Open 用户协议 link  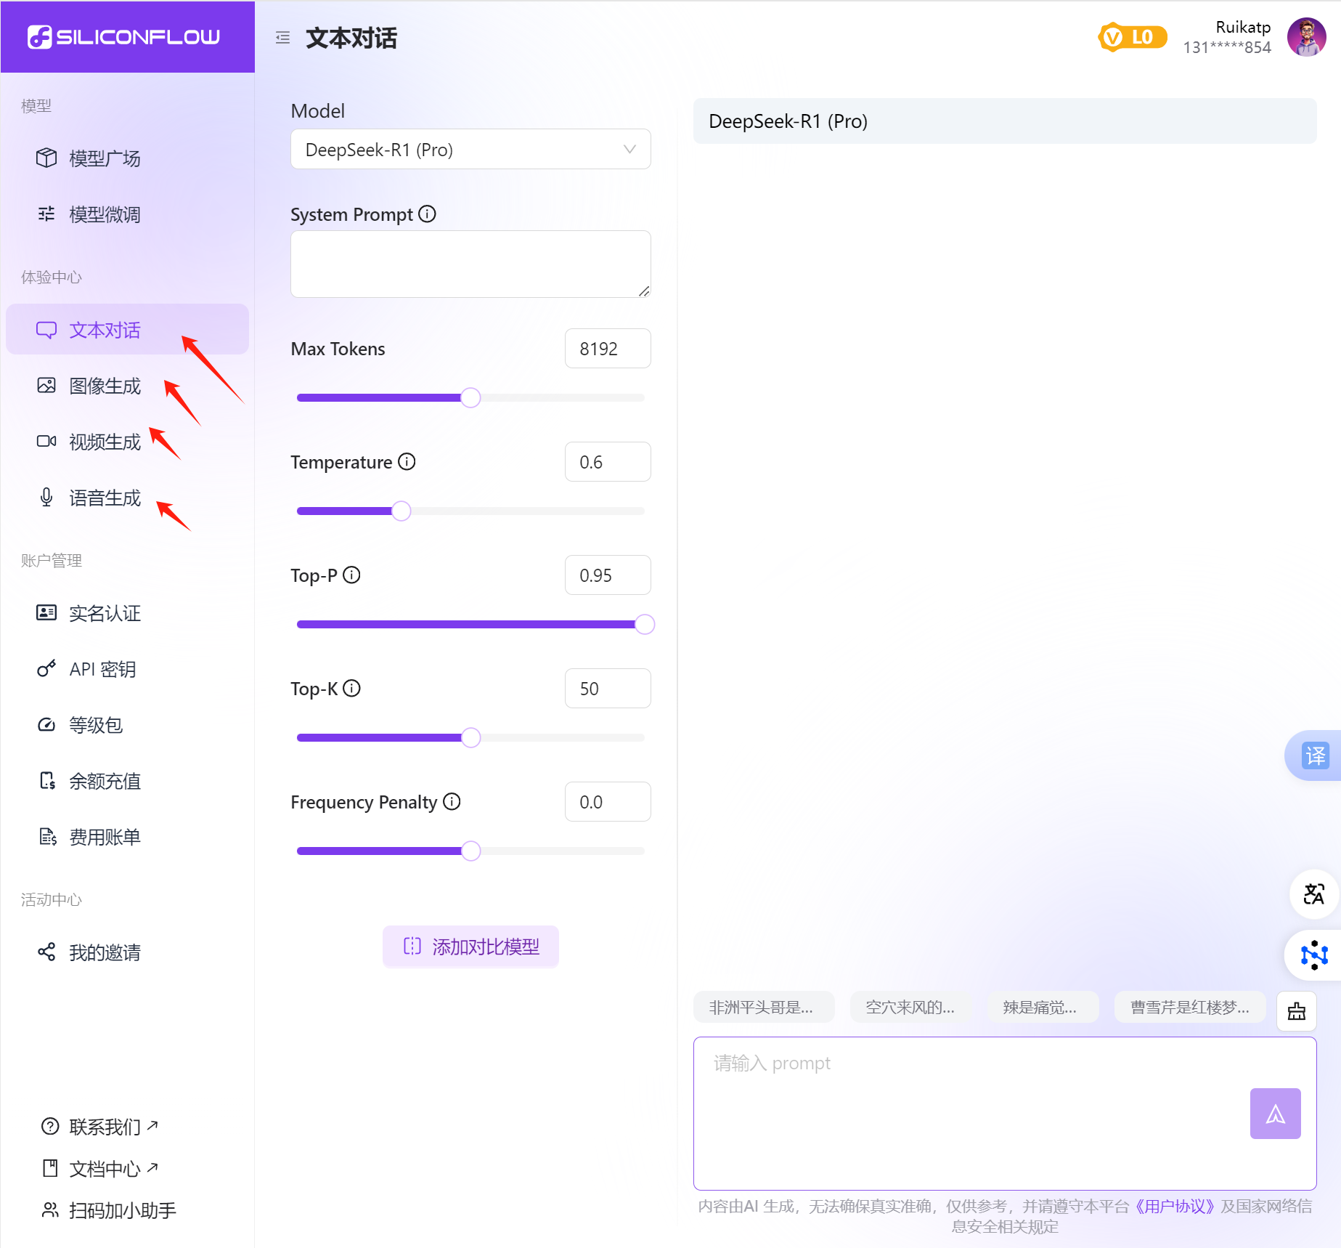tap(1175, 1207)
